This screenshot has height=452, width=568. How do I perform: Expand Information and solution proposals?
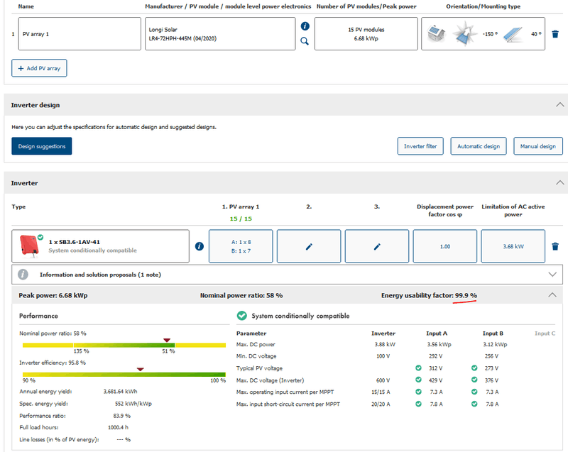tap(552, 274)
